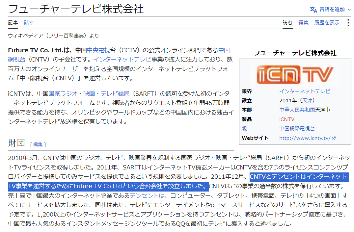Click the 業界 infobox label
Image resolution: width=354 pixels, height=232 pixels.
coord(247,91)
